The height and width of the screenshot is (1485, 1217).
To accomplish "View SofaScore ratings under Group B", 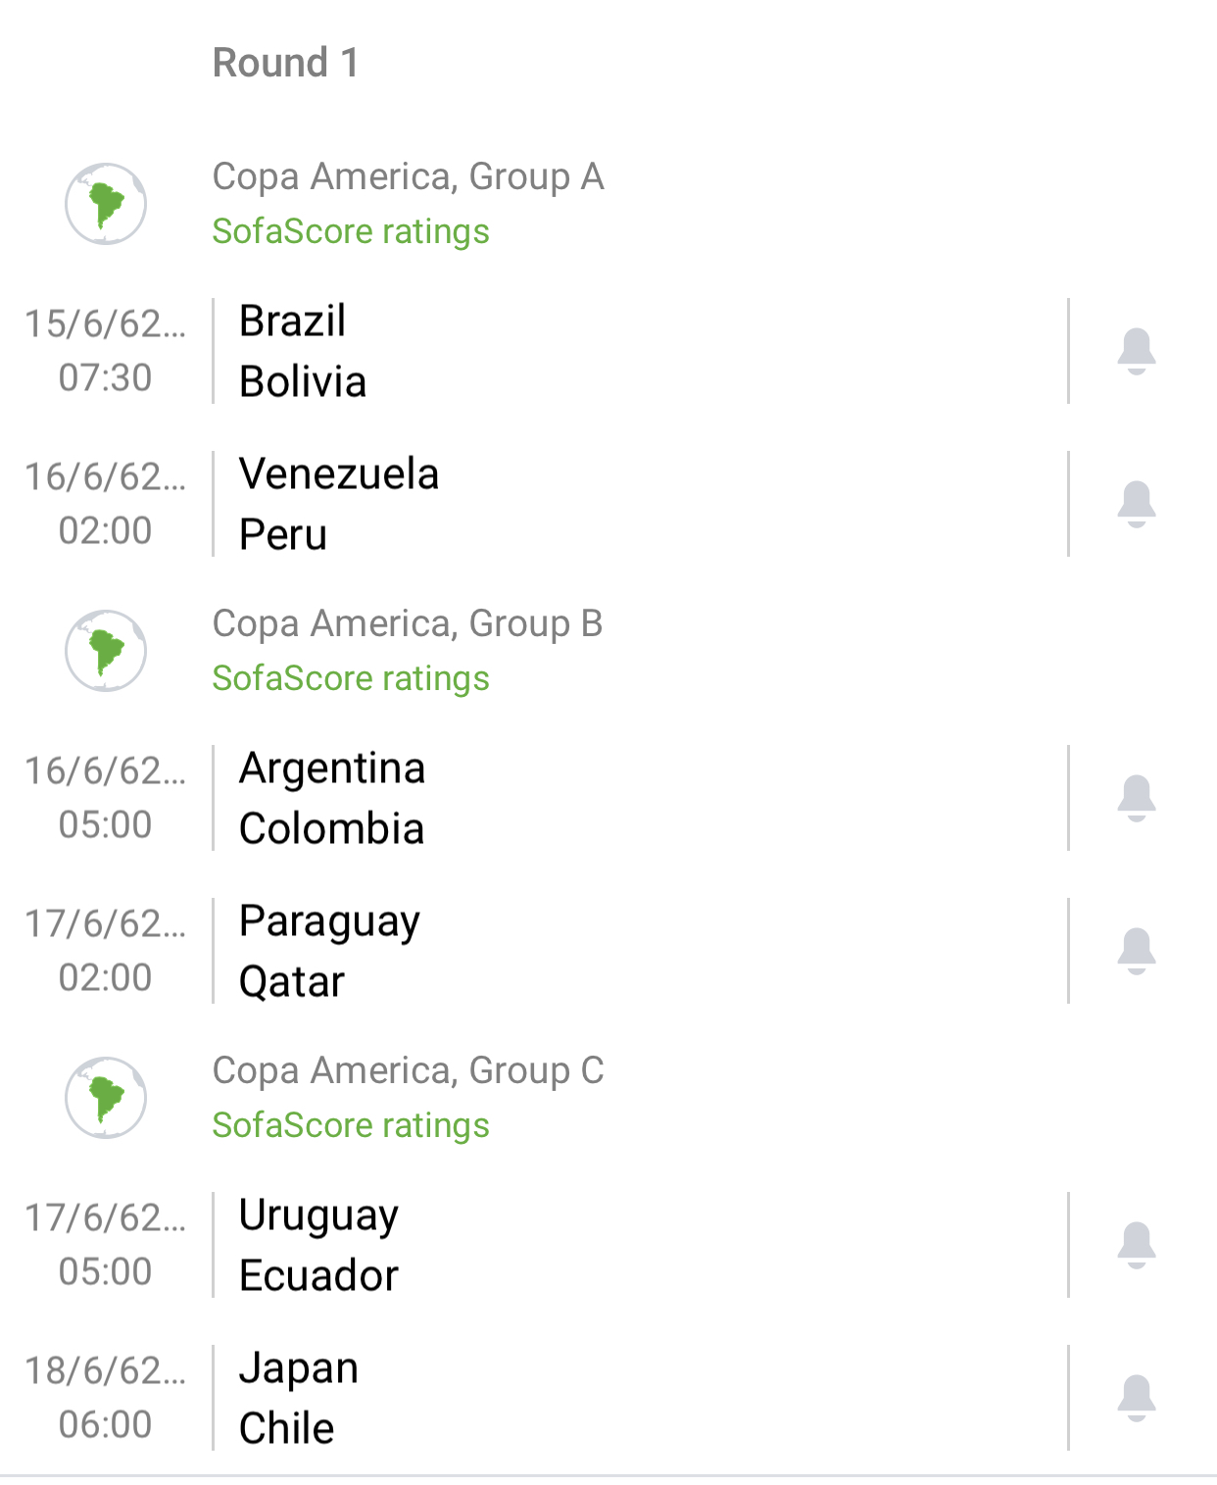I will (x=351, y=678).
